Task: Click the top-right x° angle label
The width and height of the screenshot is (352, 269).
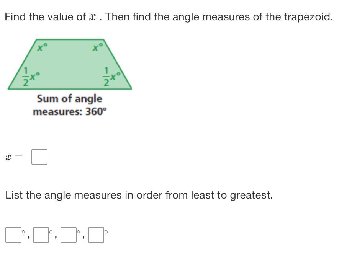Action: 97,47
